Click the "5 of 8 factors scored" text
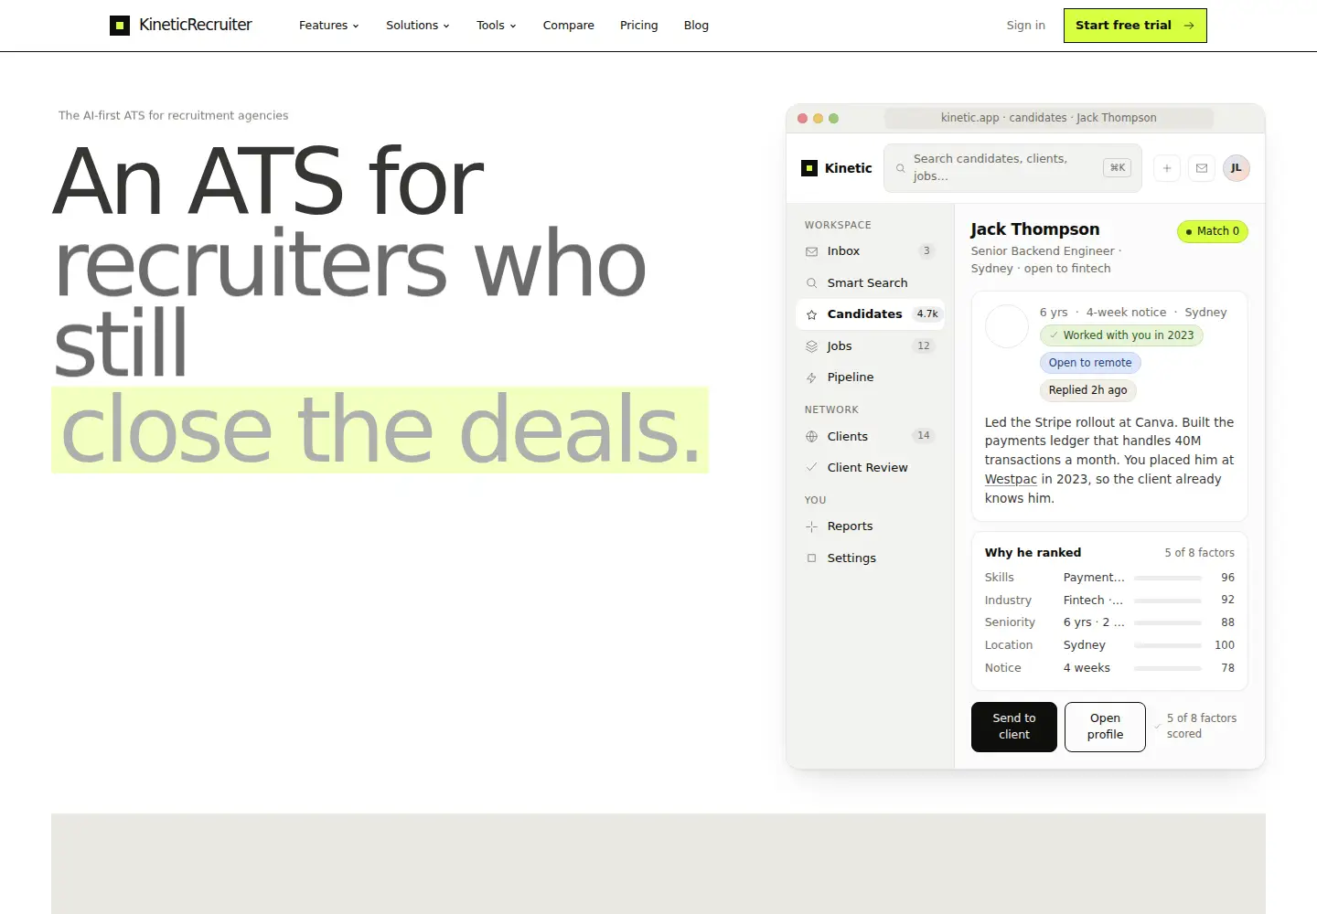The width and height of the screenshot is (1317, 914). point(1202,727)
